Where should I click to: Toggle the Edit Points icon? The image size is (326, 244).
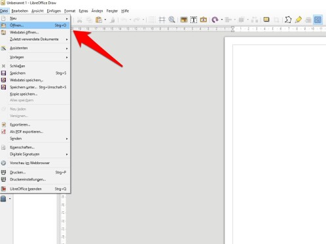coord(288,20)
